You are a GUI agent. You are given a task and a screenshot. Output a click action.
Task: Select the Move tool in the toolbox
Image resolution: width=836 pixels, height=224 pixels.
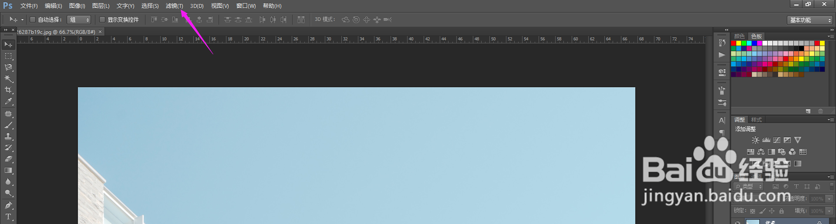point(8,45)
